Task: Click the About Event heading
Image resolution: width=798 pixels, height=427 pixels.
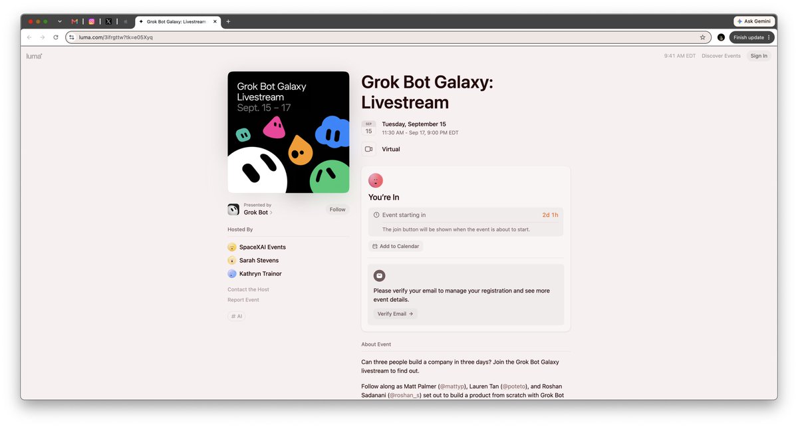Action: [x=376, y=345]
